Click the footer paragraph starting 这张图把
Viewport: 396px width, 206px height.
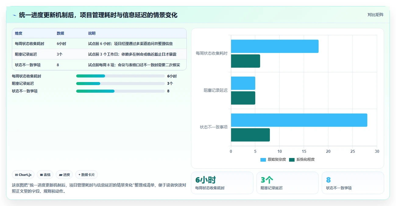pyautogui.click(x=99, y=188)
